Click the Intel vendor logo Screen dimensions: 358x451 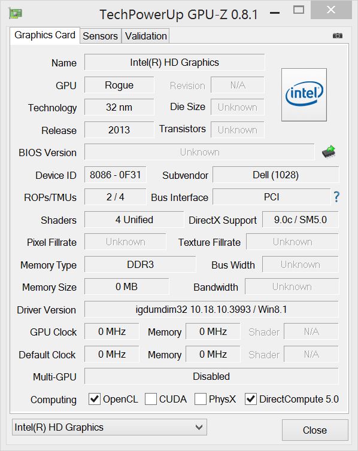pyautogui.click(x=304, y=95)
